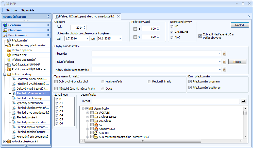253x148 pixels.
Task: Click the tree vertical scrollbar thumb
Action: 245,113
